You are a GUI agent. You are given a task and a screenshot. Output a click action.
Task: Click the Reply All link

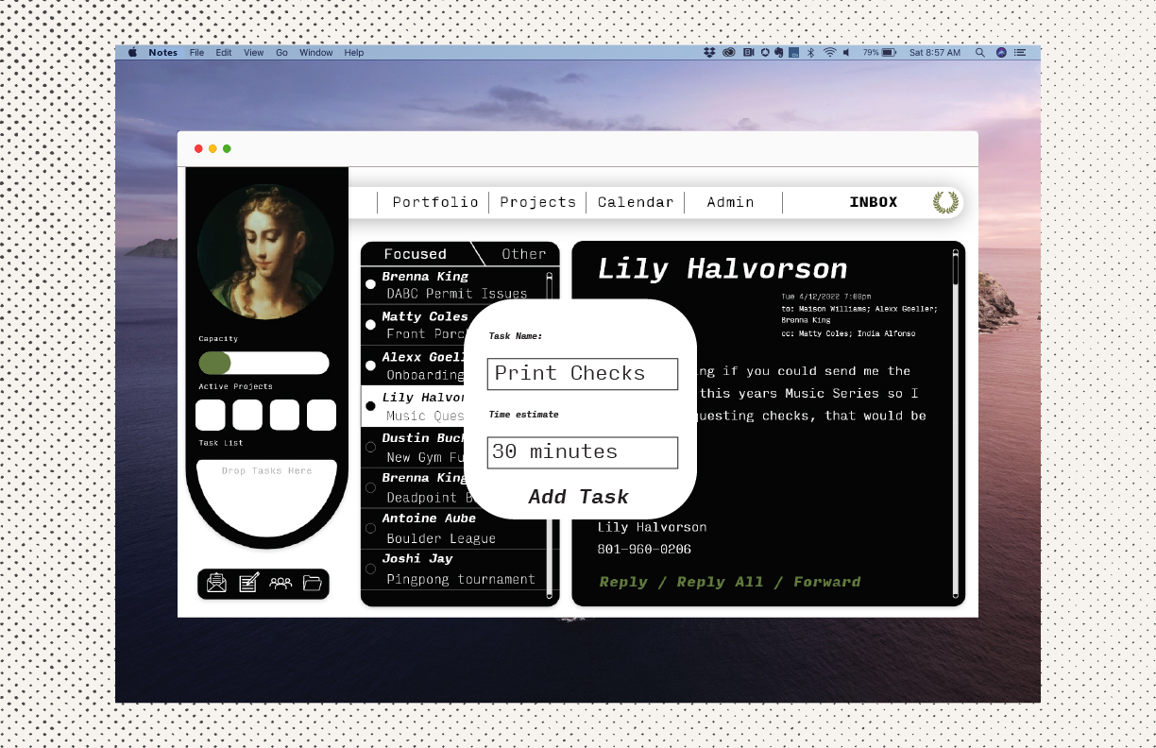click(721, 582)
